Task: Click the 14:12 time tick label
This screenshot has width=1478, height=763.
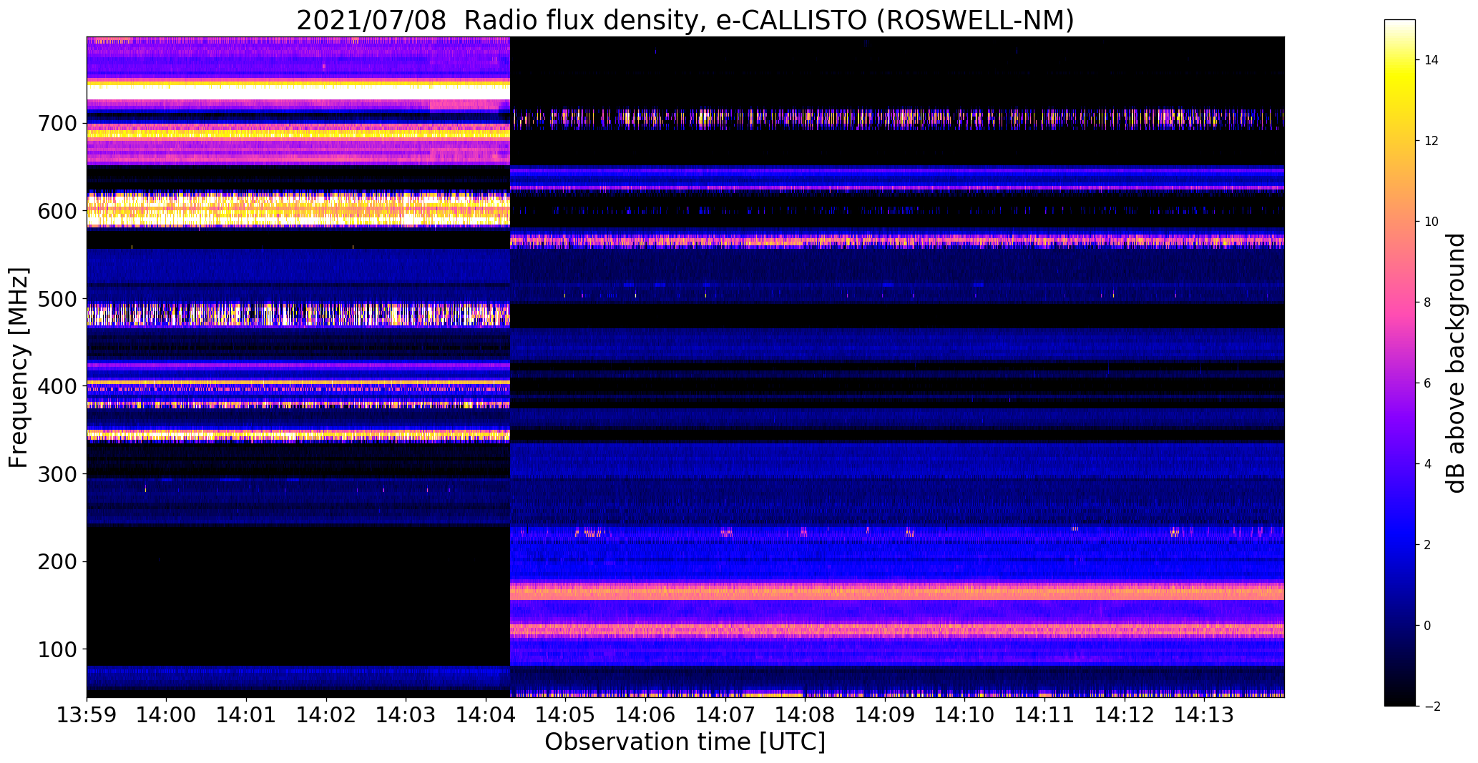Action: [1125, 716]
